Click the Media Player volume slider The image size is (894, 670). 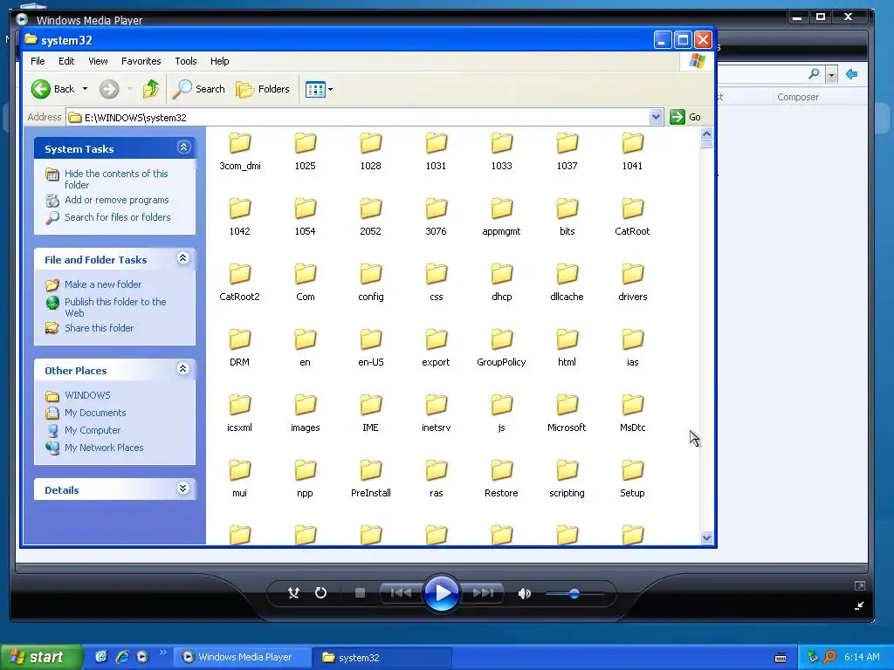coord(574,593)
